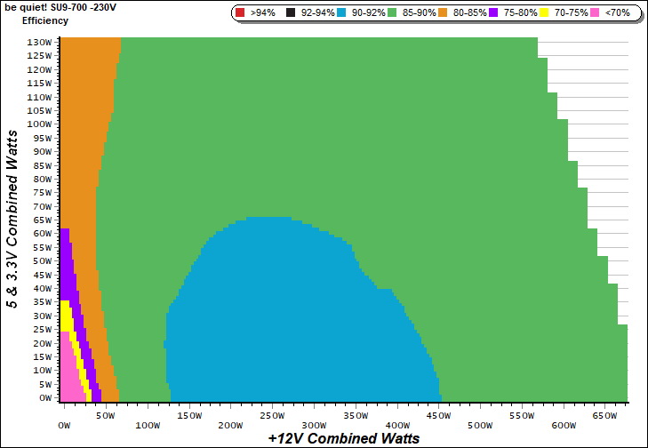Click the large green efficiency region
This screenshot has height=448, width=648.
pyautogui.click(x=356, y=133)
